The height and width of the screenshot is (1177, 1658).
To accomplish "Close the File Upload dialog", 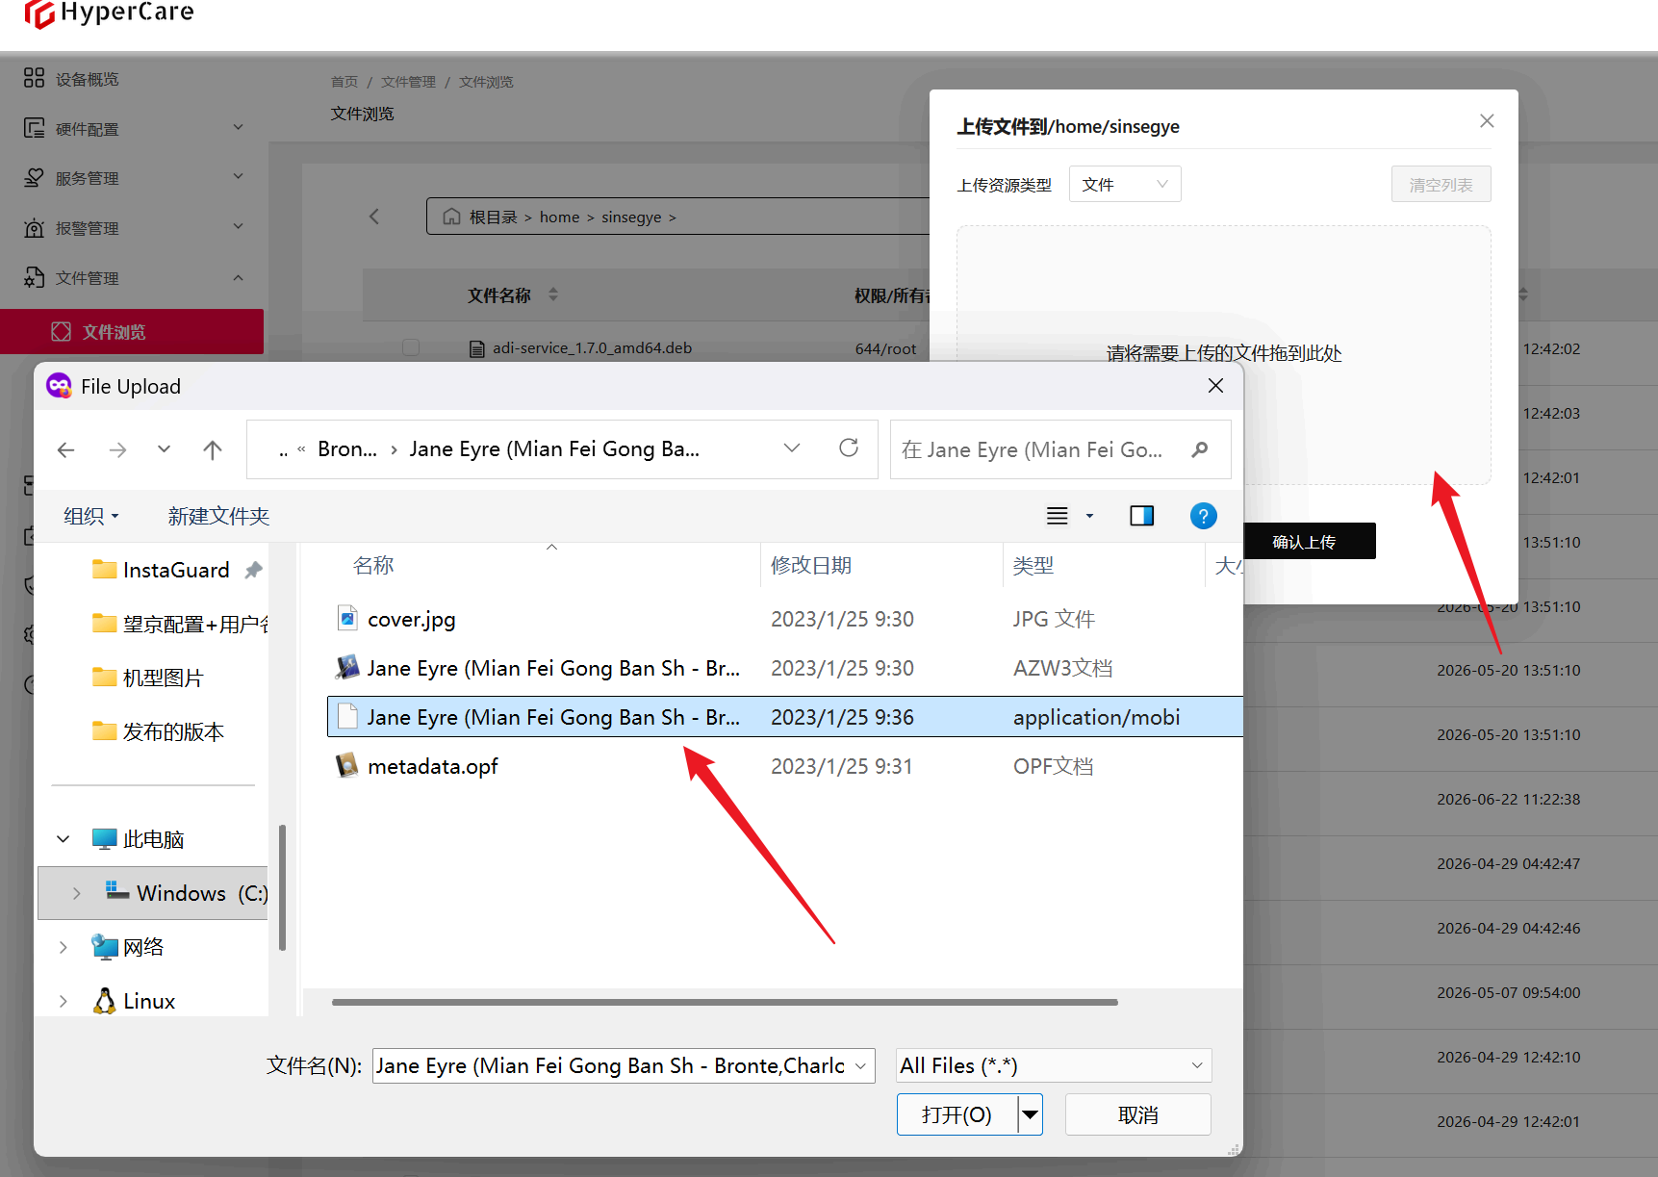I will pos(1216,386).
